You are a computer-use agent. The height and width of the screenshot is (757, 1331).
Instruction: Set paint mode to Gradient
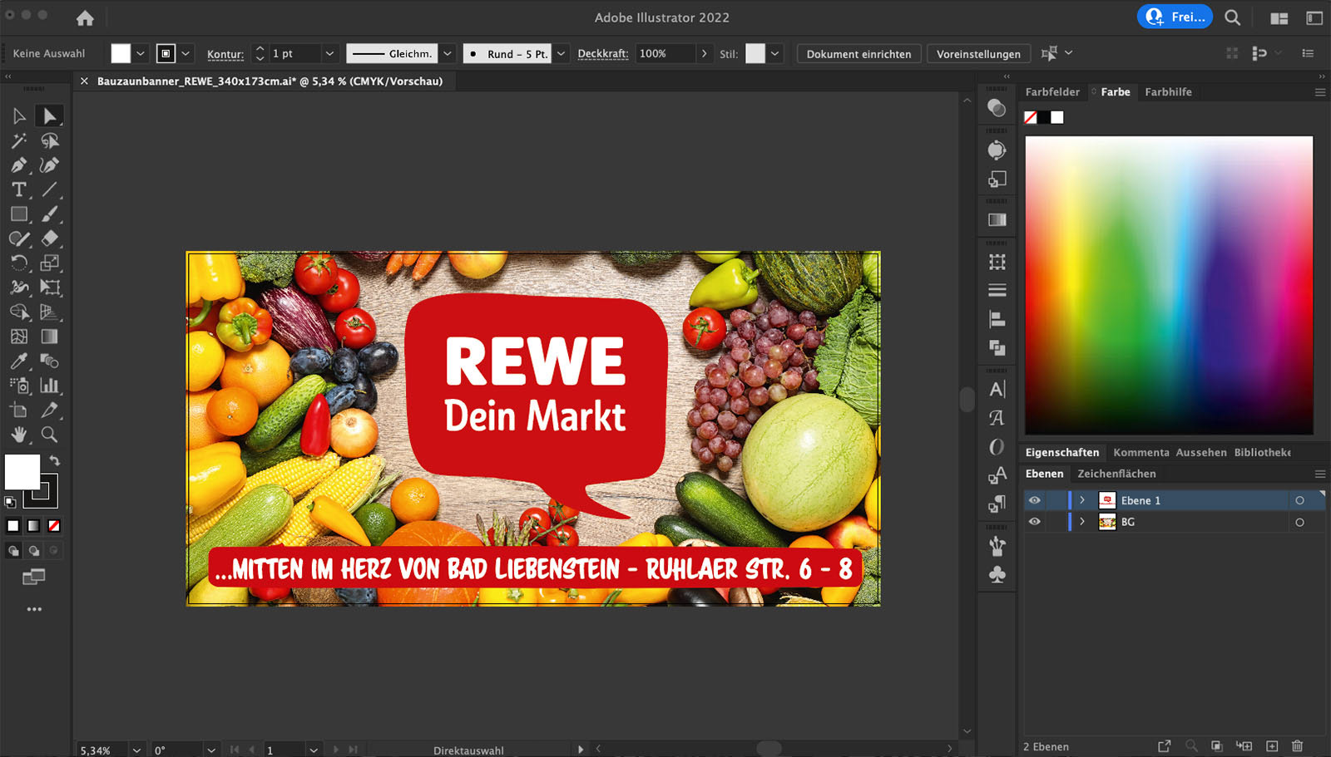coord(33,525)
